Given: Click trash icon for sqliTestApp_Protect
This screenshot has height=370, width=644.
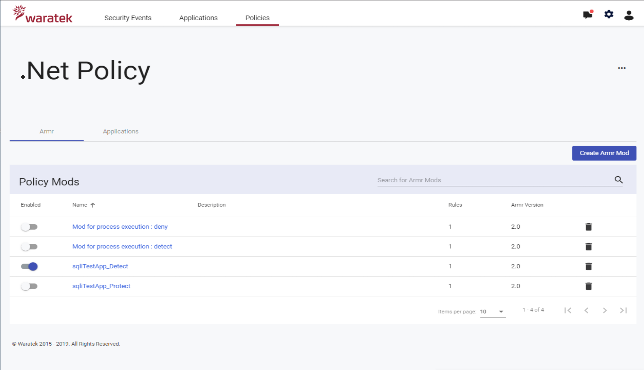Looking at the screenshot, I should [588, 286].
